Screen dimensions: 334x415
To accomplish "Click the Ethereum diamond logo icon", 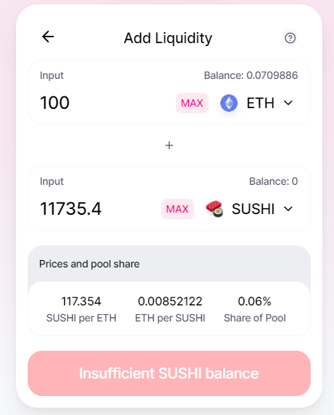I will tap(229, 103).
